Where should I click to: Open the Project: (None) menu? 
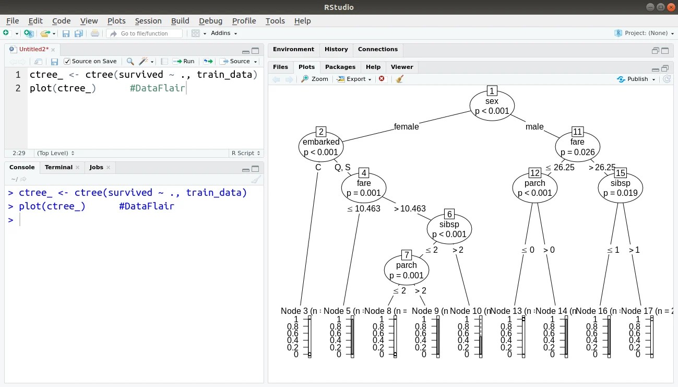pyautogui.click(x=644, y=33)
